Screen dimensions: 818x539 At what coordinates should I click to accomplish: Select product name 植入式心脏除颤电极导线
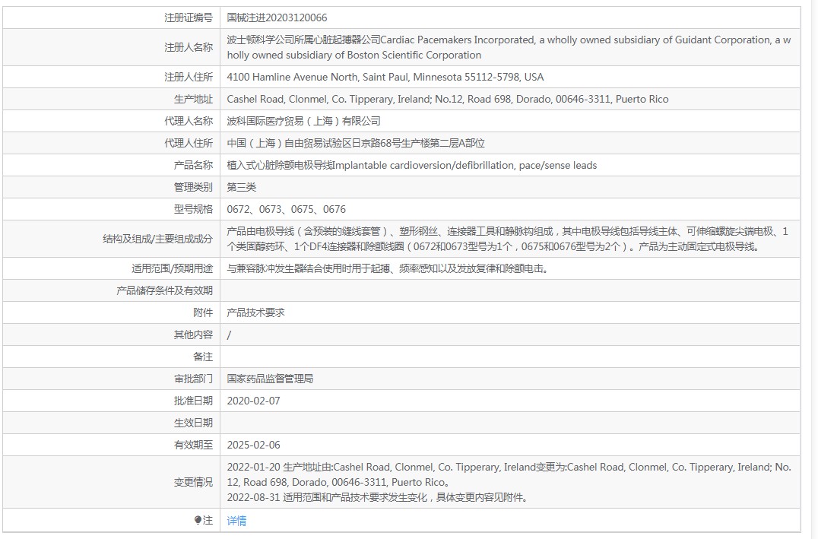click(x=411, y=166)
